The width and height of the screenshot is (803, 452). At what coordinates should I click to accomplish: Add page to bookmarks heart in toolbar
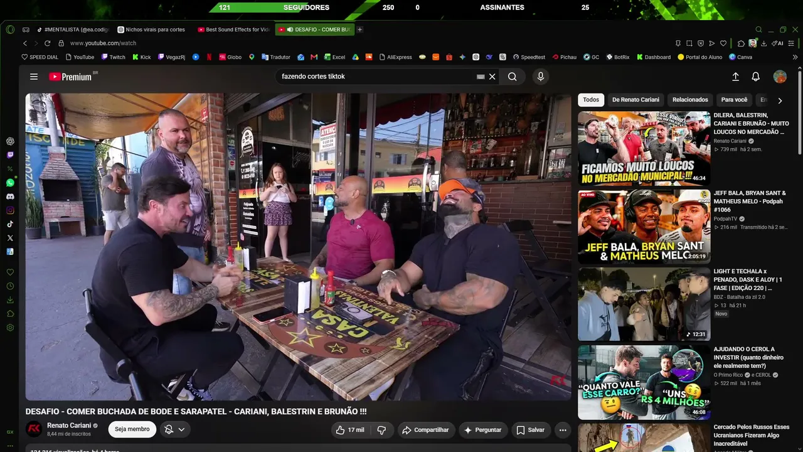(723, 43)
